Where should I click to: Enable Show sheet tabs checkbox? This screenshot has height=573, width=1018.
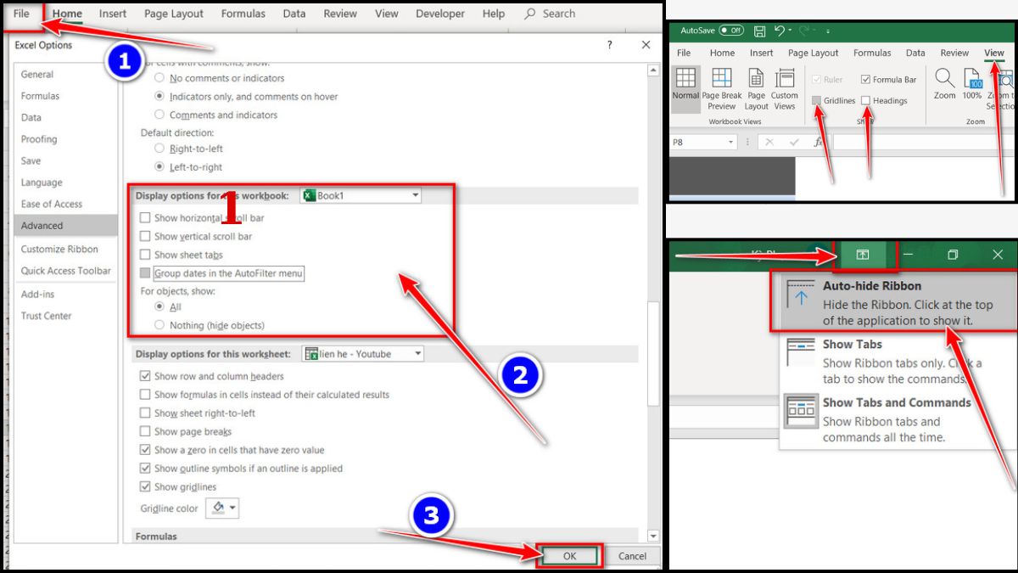145,255
